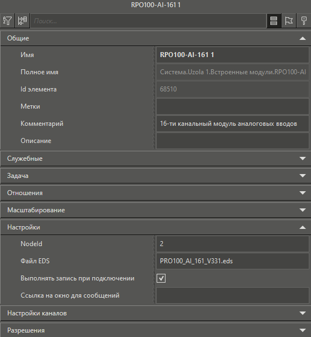
Task: Collapse the Настройки section
Action: point(155,227)
